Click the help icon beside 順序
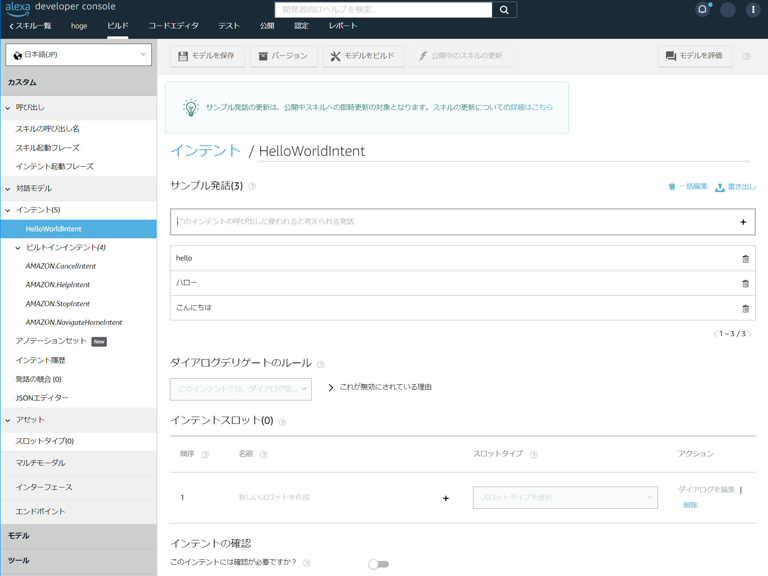This screenshot has height=576, width=768. [205, 455]
